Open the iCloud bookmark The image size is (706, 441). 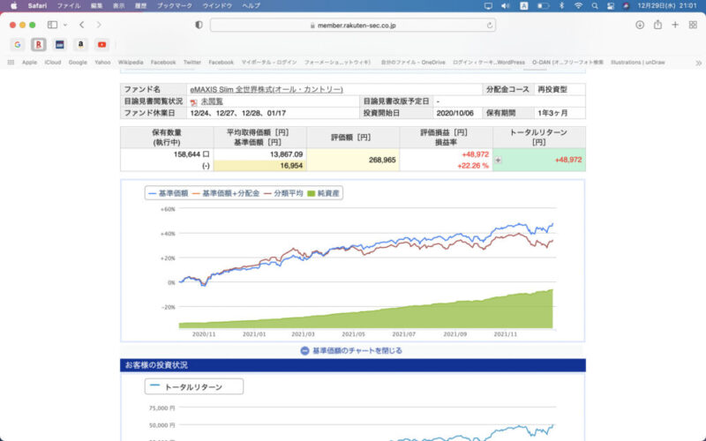[53, 63]
